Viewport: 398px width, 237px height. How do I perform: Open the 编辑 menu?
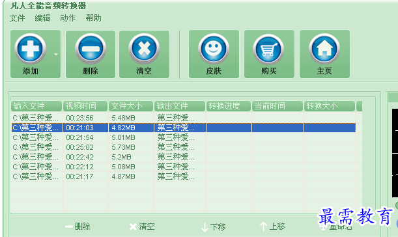click(42, 18)
